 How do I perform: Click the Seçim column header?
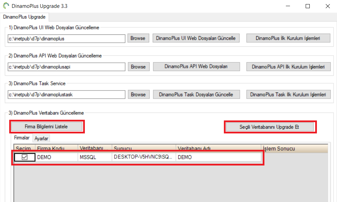(24, 148)
